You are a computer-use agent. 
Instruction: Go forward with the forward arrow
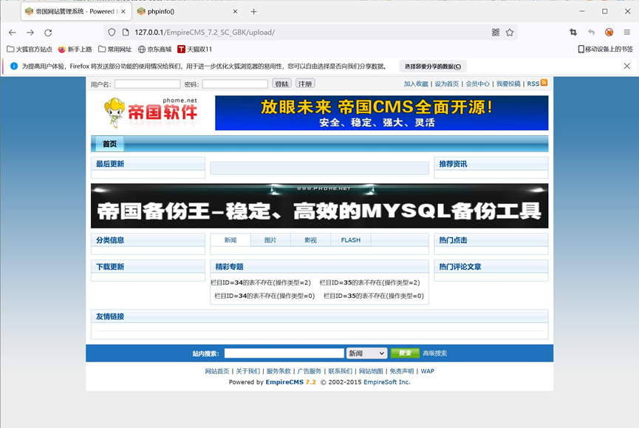click(x=30, y=33)
